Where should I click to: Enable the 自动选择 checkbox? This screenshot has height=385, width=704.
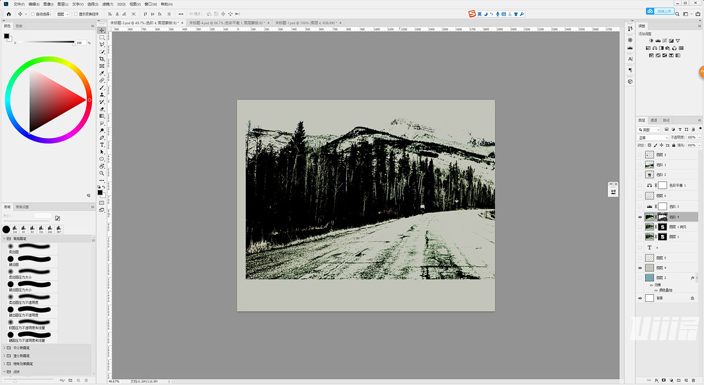[33, 14]
